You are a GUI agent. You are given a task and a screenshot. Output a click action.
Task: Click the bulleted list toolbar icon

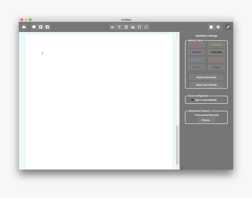pos(126,27)
